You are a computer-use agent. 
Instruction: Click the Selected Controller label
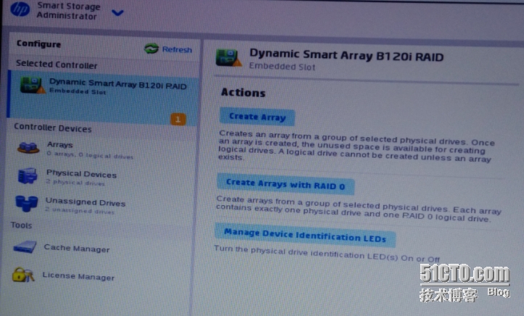pyautogui.click(x=57, y=64)
